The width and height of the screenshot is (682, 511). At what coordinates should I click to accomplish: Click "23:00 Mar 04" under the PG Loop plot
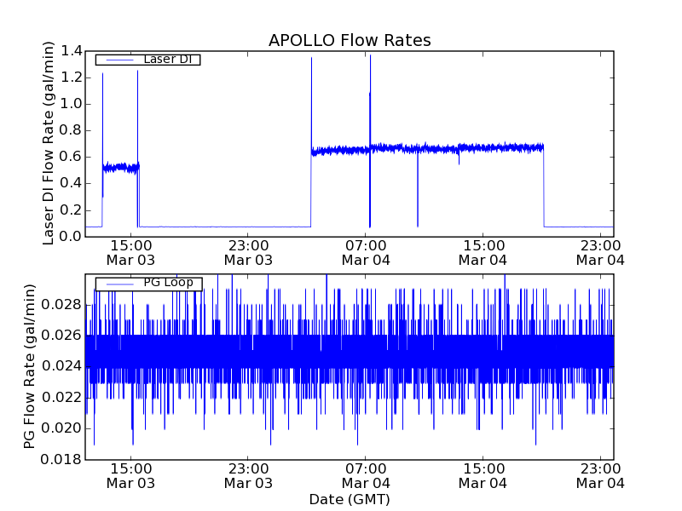pyautogui.click(x=601, y=476)
